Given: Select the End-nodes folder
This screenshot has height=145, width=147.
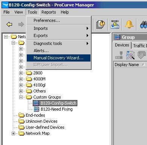Looking at the screenshot, I should point(35,115).
